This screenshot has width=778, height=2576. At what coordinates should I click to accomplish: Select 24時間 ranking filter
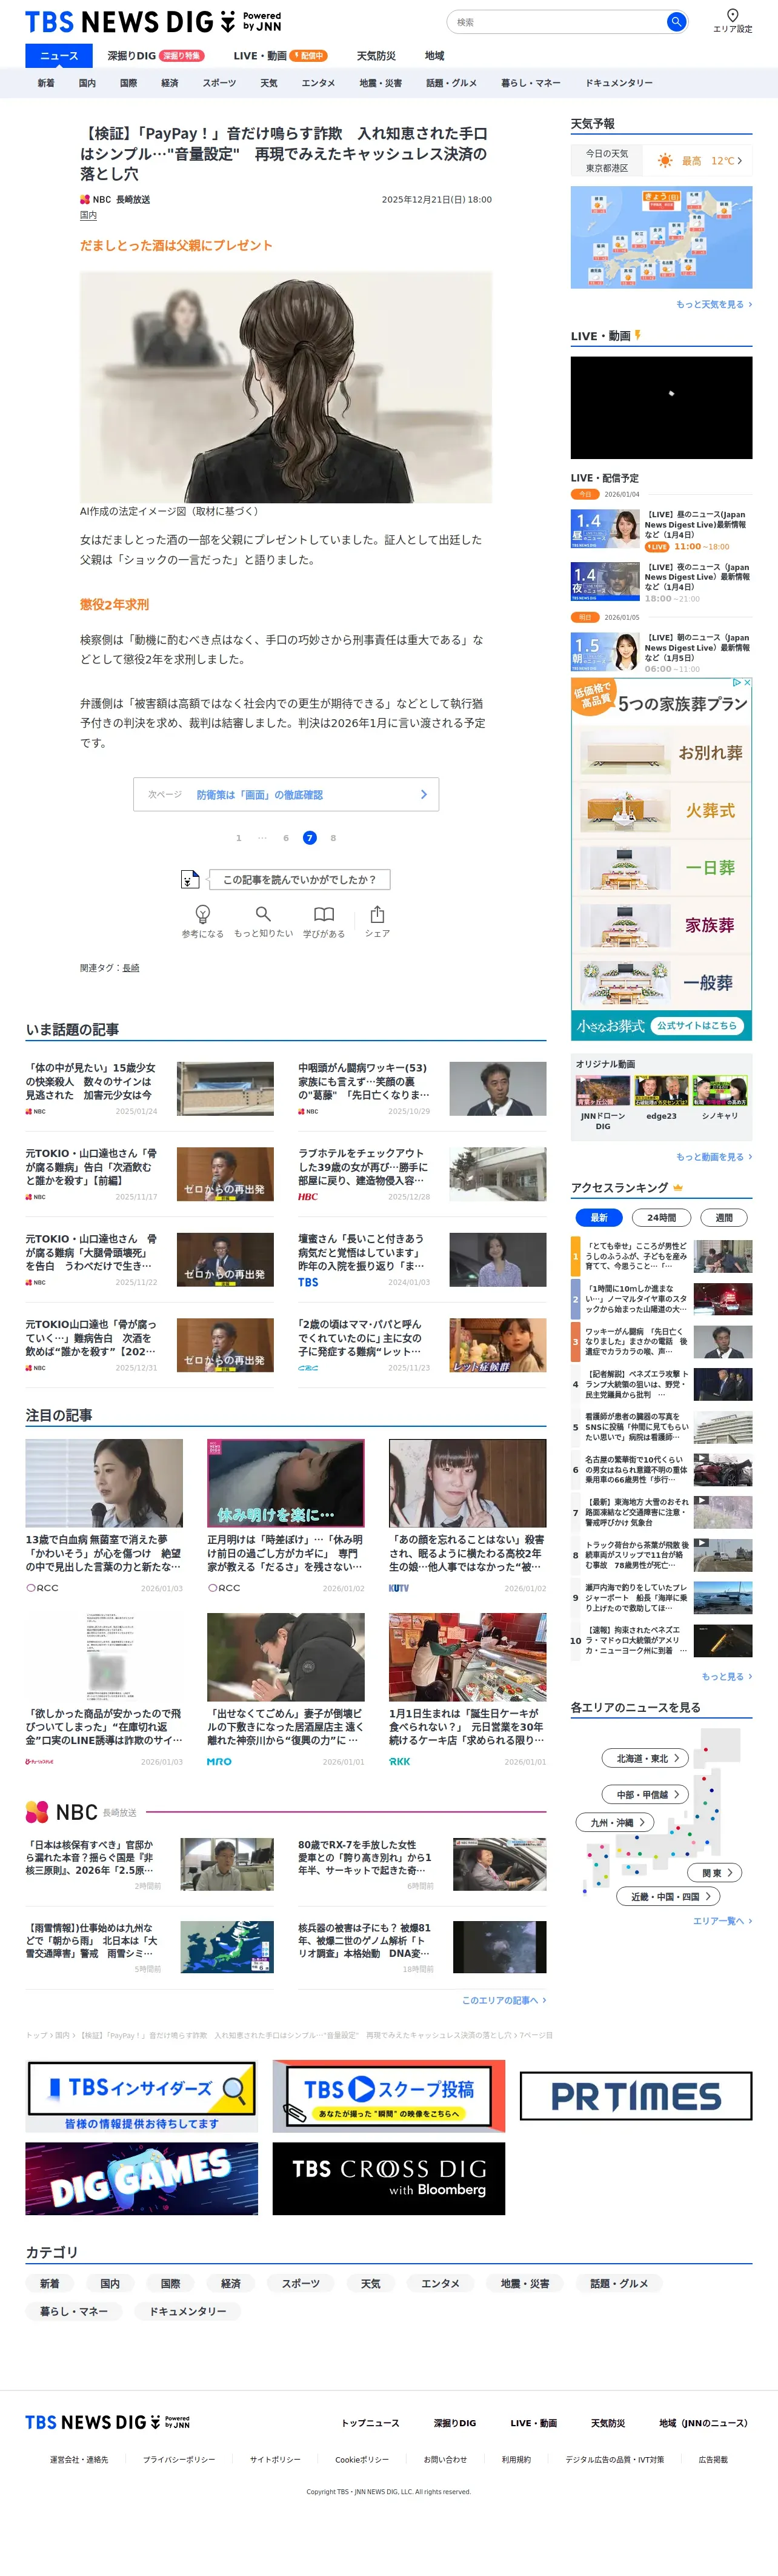(661, 1217)
